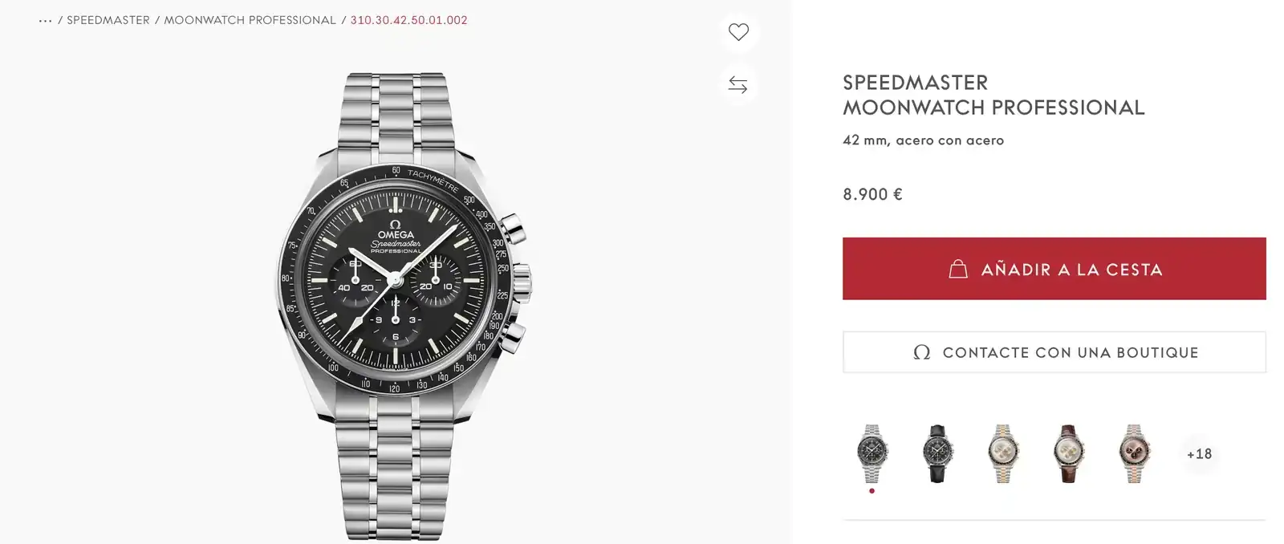Select the steel bracelet variant thumbnail
1284x544 pixels.
point(872,453)
